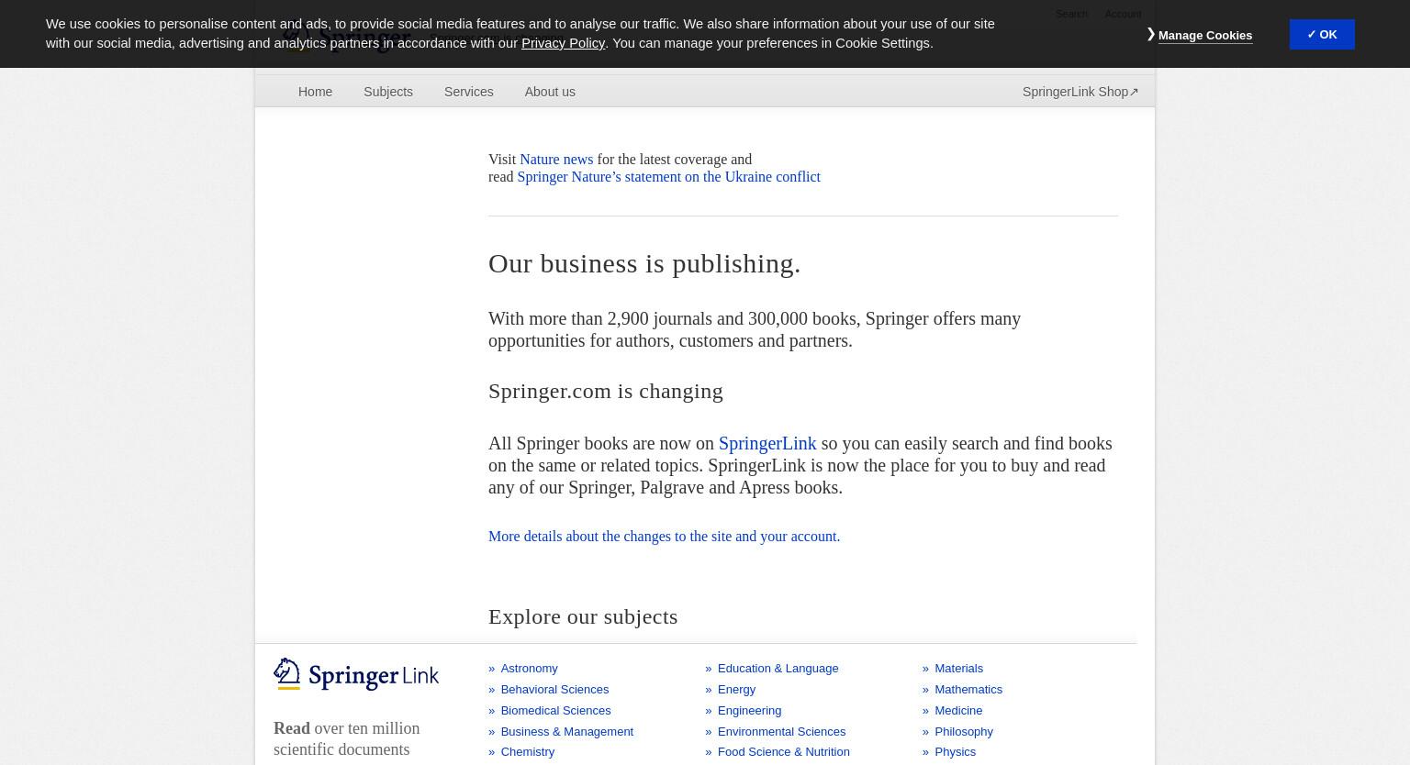Visit the SpringerLink Shop link

click(1080, 92)
